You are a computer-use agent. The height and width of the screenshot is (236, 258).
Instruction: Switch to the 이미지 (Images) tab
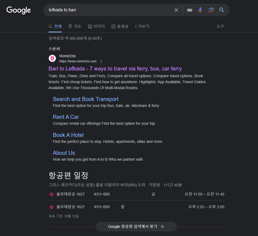pyautogui.click(x=97, y=26)
